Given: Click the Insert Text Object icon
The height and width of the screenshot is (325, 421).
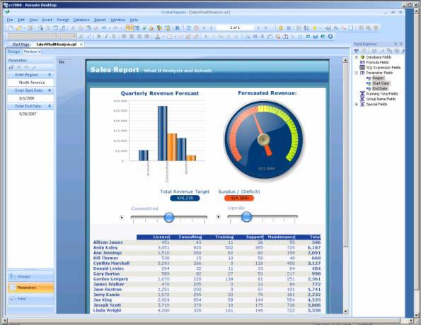Looking at the screenshot, I should click(248, 37).
